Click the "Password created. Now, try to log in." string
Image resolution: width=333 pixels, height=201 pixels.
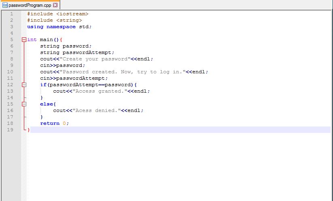[x=123, y=72]
